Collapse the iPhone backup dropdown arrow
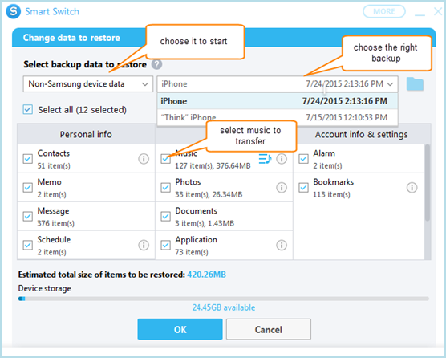The width and height of the screenshot is (446, 358). (390, 84)
